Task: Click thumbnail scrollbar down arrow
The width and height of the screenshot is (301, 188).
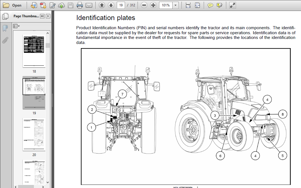Action: click(x=48, y=182)
